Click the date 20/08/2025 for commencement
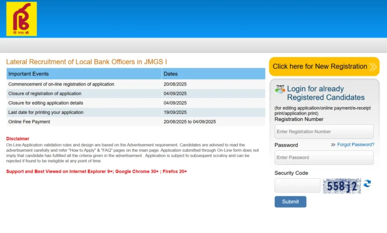387x233 pixels. pyautogui.click(x=175, y=84)
